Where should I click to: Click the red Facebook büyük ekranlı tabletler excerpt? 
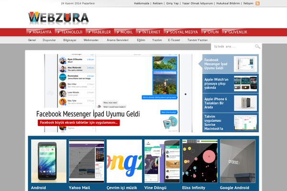pyautogui.click(x=79, y=123)
